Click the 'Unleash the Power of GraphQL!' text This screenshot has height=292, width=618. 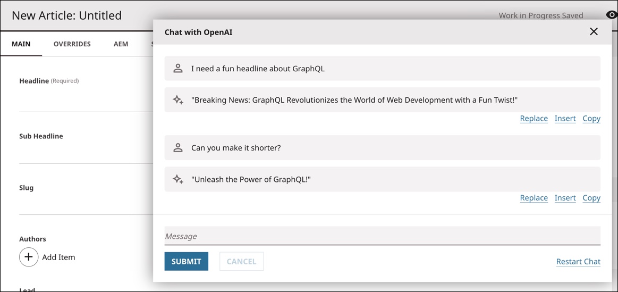[x=251, y=179]
